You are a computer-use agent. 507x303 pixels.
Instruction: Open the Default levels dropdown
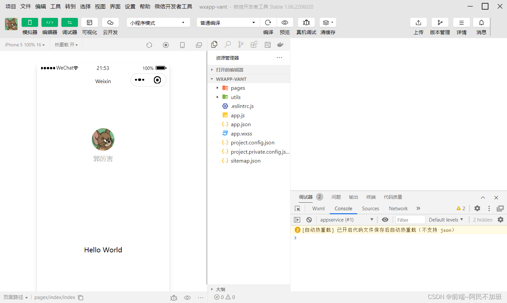coord(446,220)
